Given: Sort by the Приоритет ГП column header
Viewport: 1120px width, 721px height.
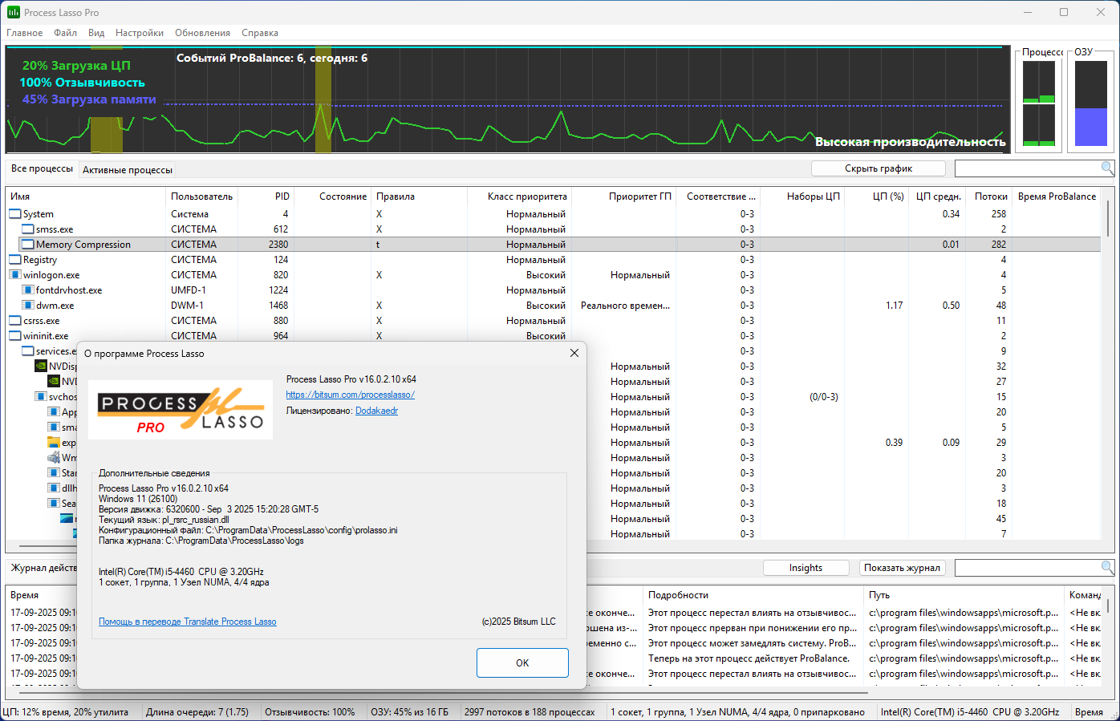Looking at the screenshot, I should 623,196.
